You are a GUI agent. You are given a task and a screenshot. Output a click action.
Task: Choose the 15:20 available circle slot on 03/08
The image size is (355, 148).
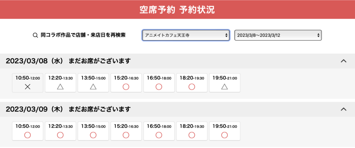point(126,83)
